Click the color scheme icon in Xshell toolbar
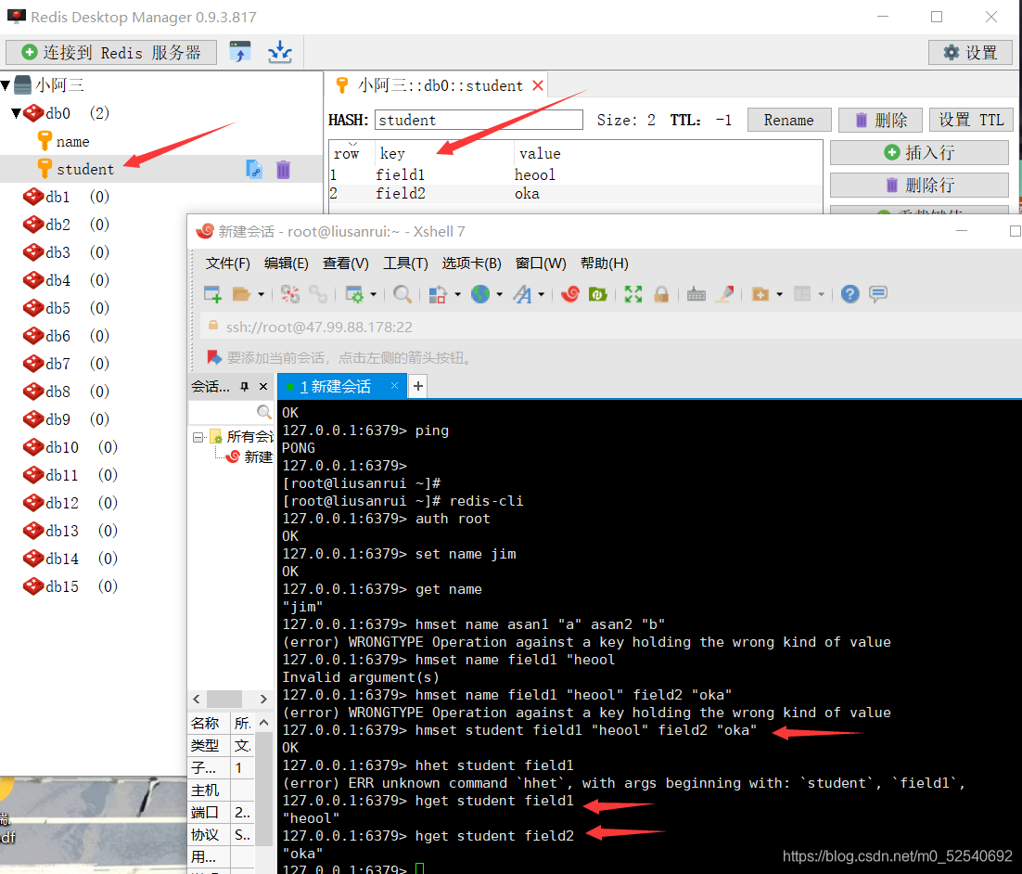 pos(438,294)
